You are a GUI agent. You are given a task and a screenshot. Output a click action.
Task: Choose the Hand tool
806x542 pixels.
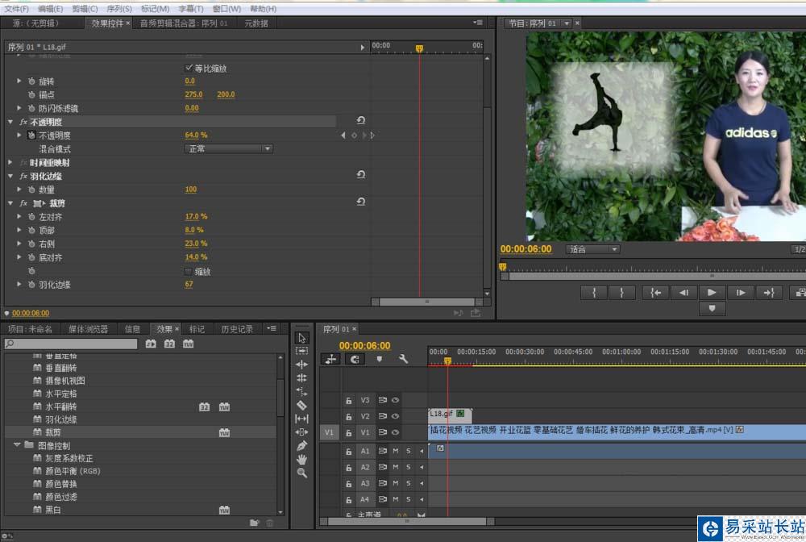tap(301, 459)
